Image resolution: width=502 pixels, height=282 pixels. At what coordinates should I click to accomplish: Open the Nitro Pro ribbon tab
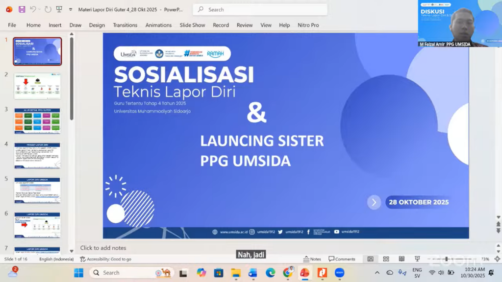308,25
